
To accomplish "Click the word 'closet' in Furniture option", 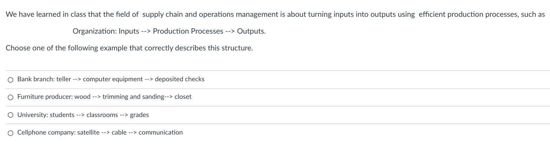I will 183,97.
